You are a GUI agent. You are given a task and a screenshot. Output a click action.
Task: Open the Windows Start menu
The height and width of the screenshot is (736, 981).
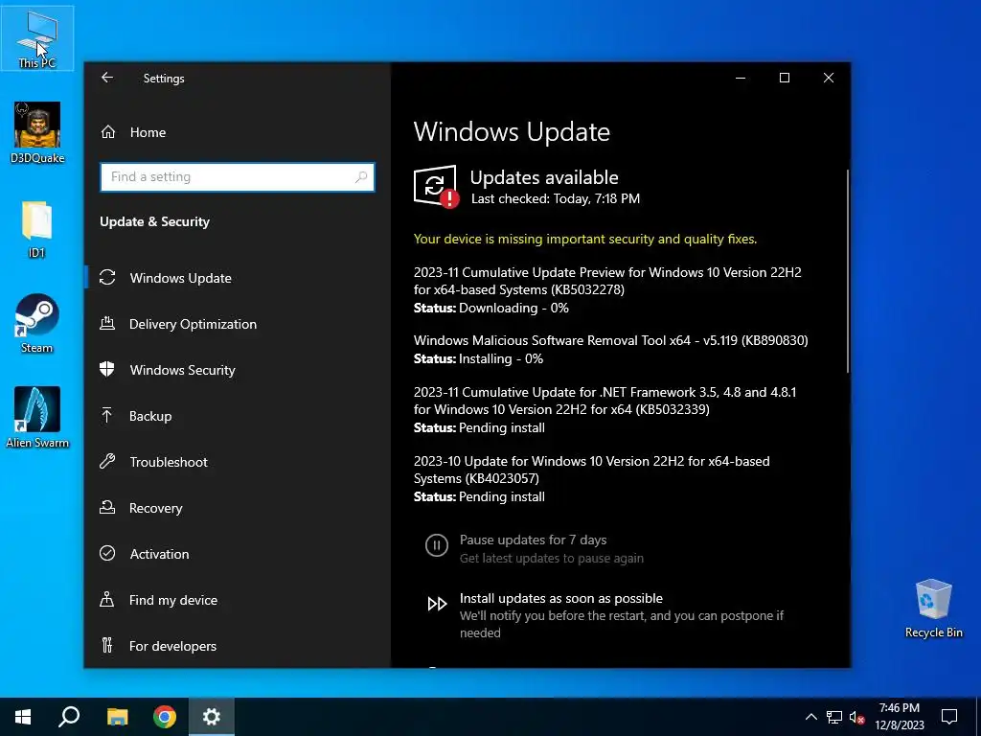(x=23, y=717)
